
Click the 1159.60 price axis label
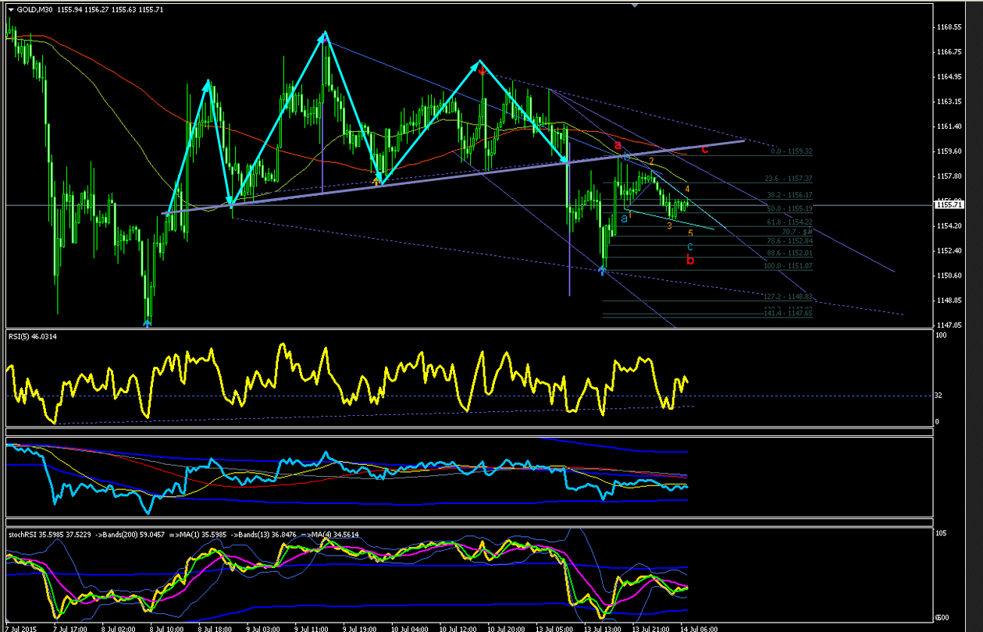[x=950, y=151]
